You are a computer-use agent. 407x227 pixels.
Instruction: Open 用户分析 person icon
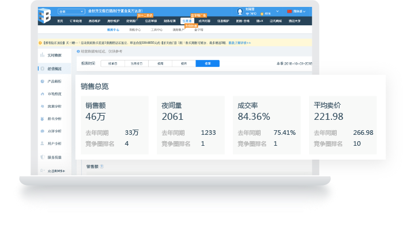42,143
